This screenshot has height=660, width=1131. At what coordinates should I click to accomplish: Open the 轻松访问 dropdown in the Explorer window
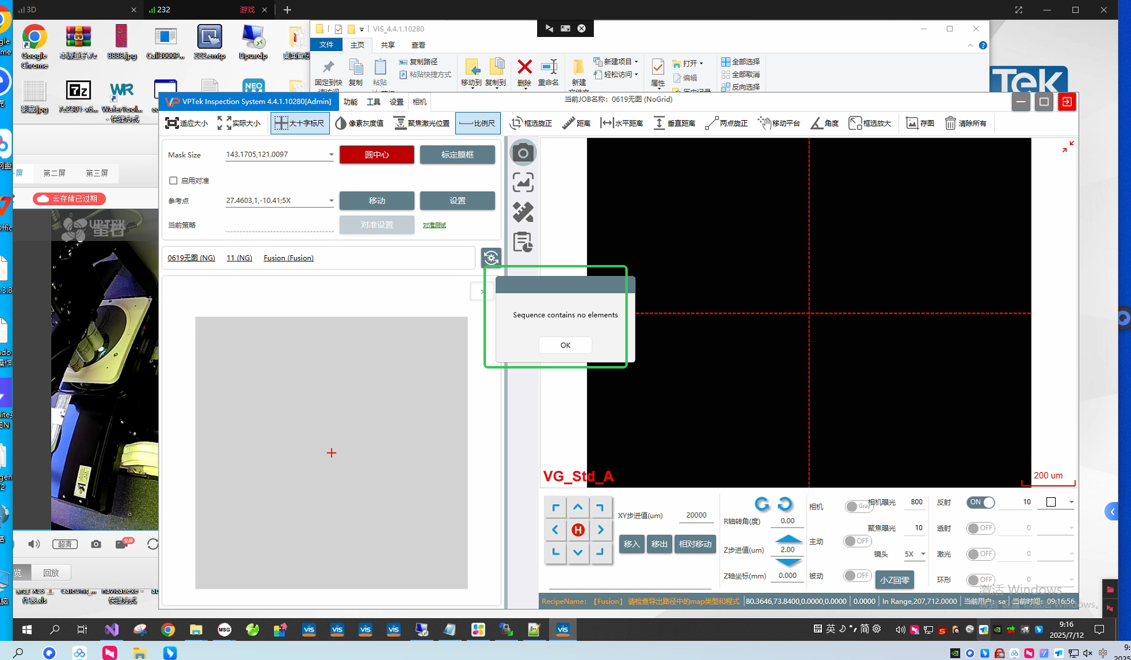point(615,75)
